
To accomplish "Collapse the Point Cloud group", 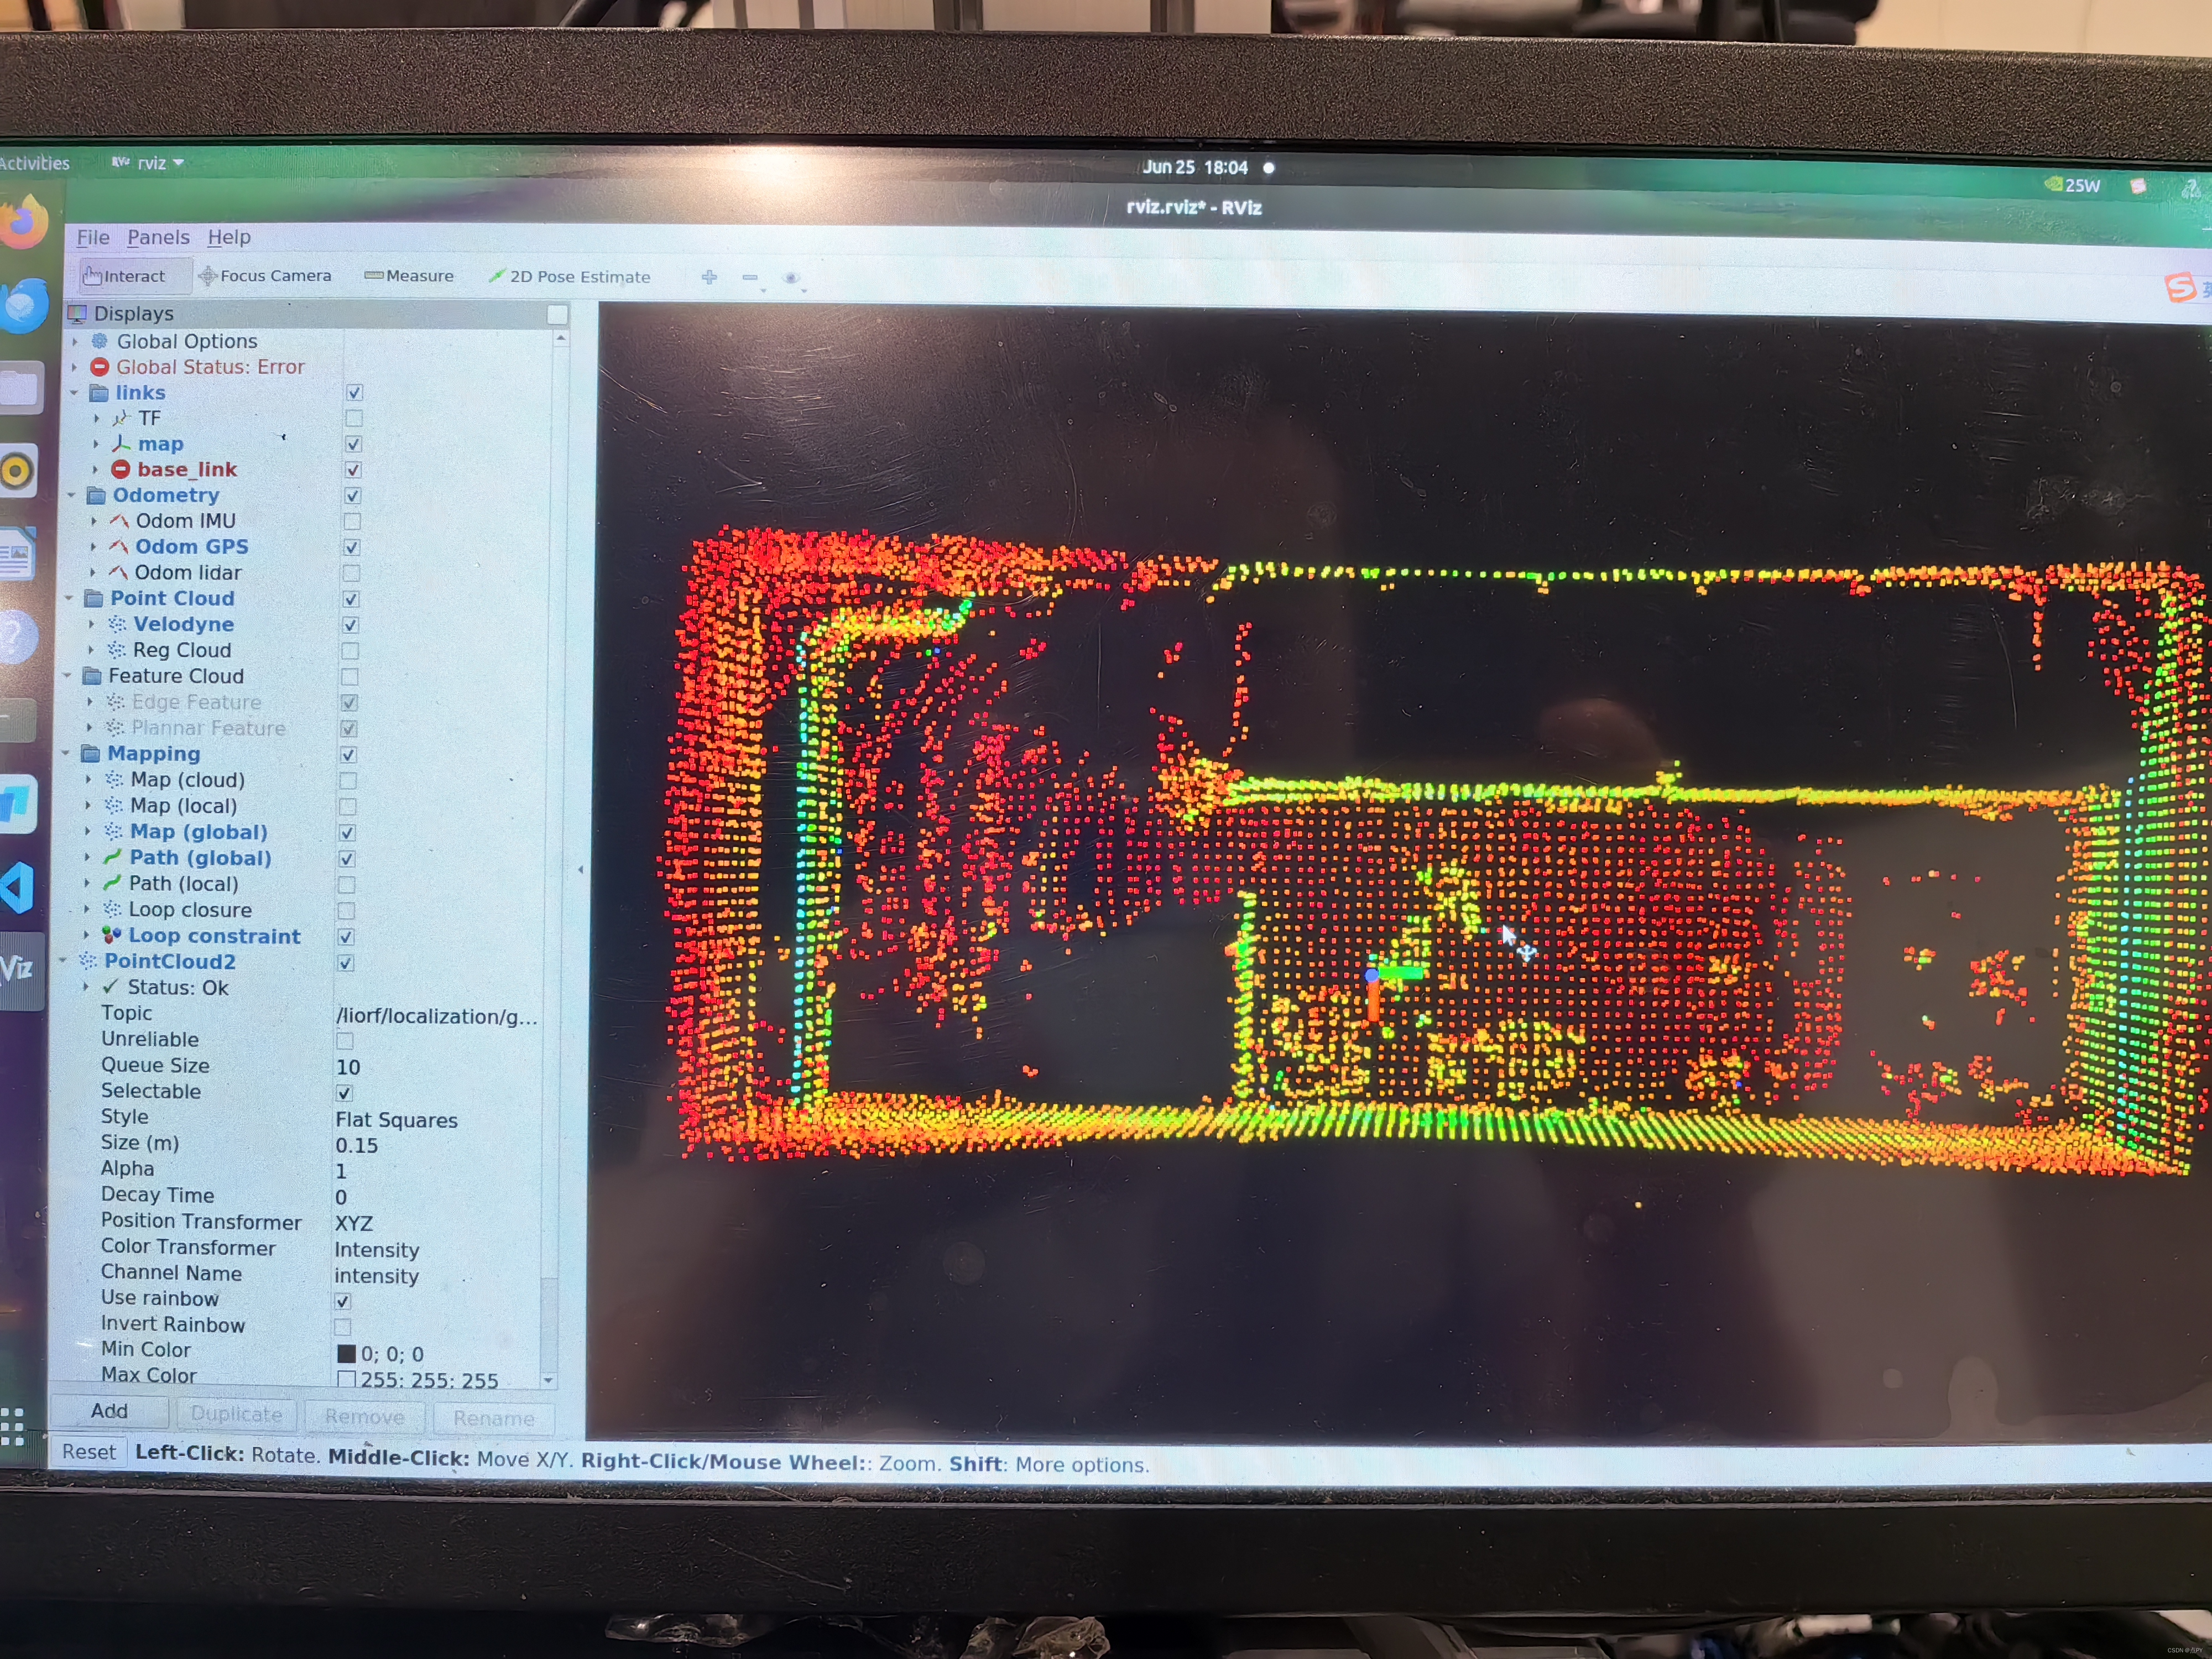I will 70,598.
